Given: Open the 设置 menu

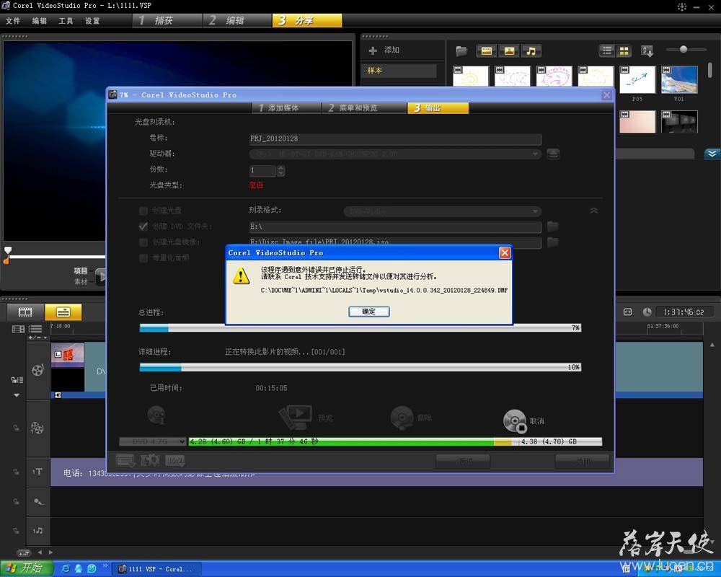Looking at the screenshot, I should (x=92, y=21).
